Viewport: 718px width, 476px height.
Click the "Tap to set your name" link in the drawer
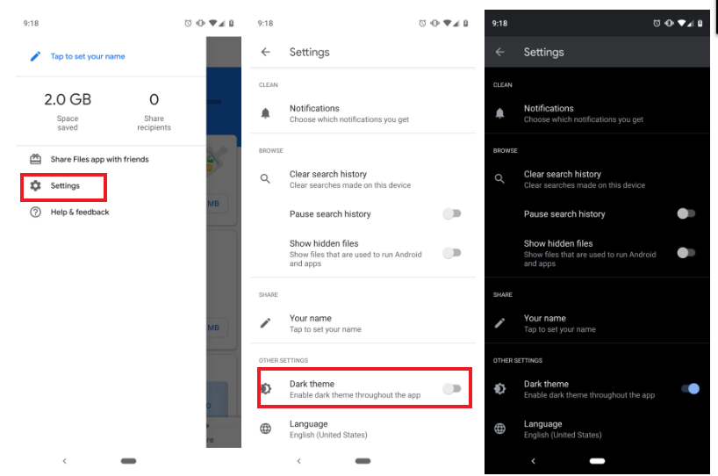88,56
